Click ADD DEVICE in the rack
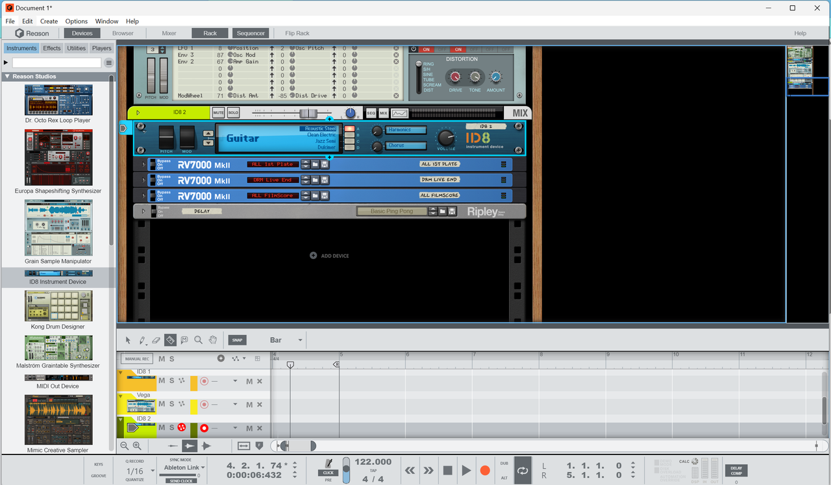This screenshot has width=831, height=485. 330,256
